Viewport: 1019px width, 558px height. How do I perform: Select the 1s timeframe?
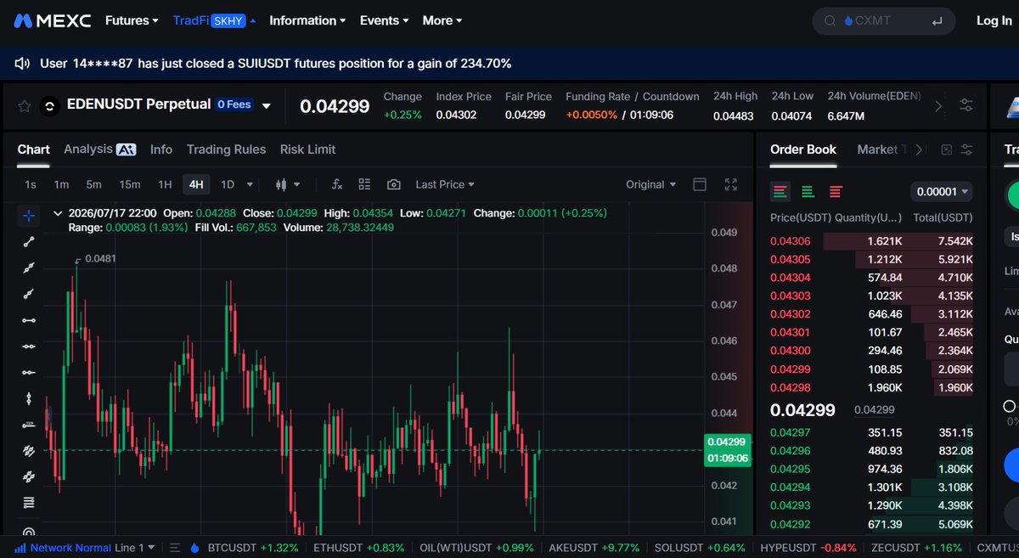point(31,184)
